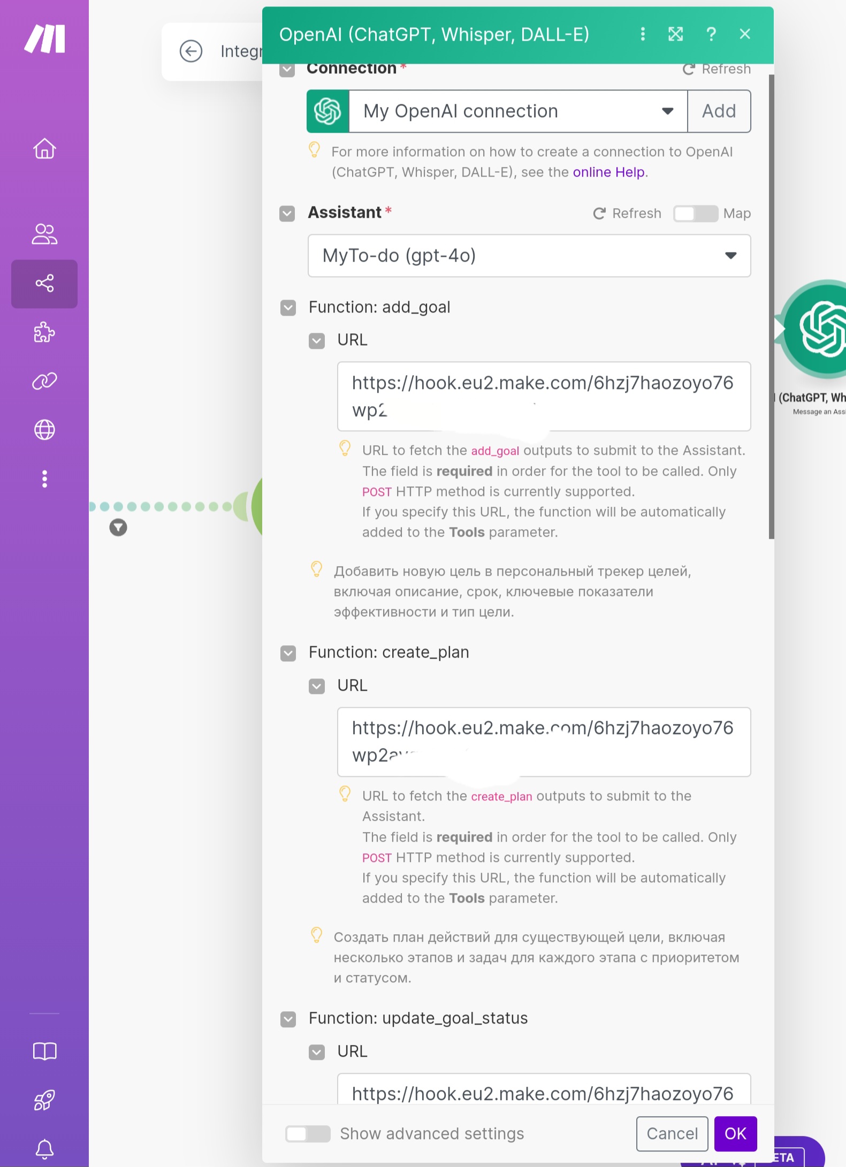Collapse the Function: create_plan section
The height and width of the screenshot is (1167, 846).
[288, 653]
